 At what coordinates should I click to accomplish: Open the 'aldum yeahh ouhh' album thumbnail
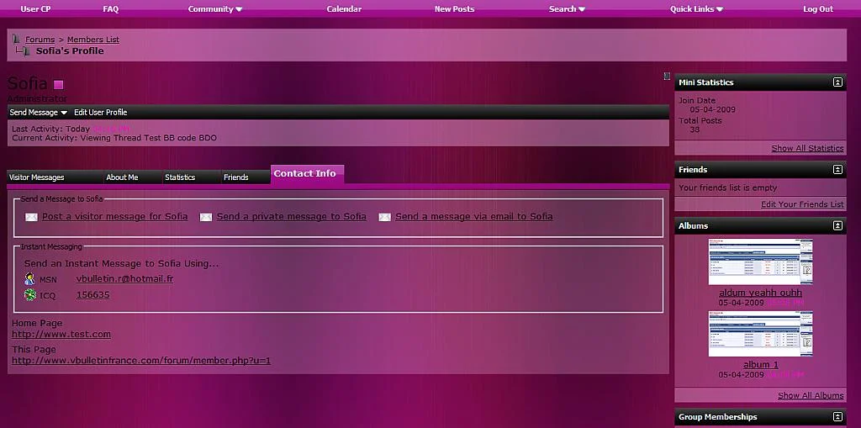[760, 262]
